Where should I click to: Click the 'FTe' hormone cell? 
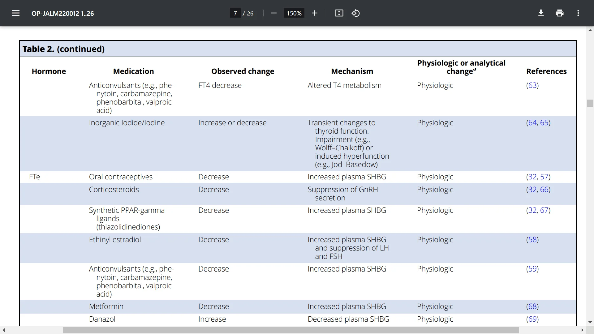coord(35,177)
